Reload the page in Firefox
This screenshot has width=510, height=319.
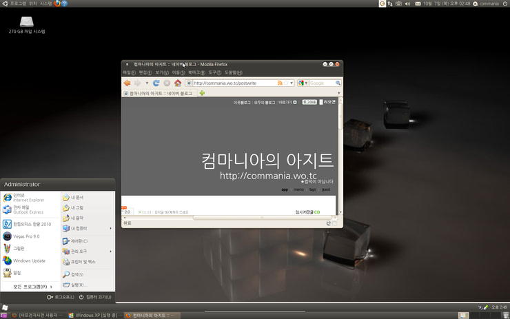coord(156,83)
